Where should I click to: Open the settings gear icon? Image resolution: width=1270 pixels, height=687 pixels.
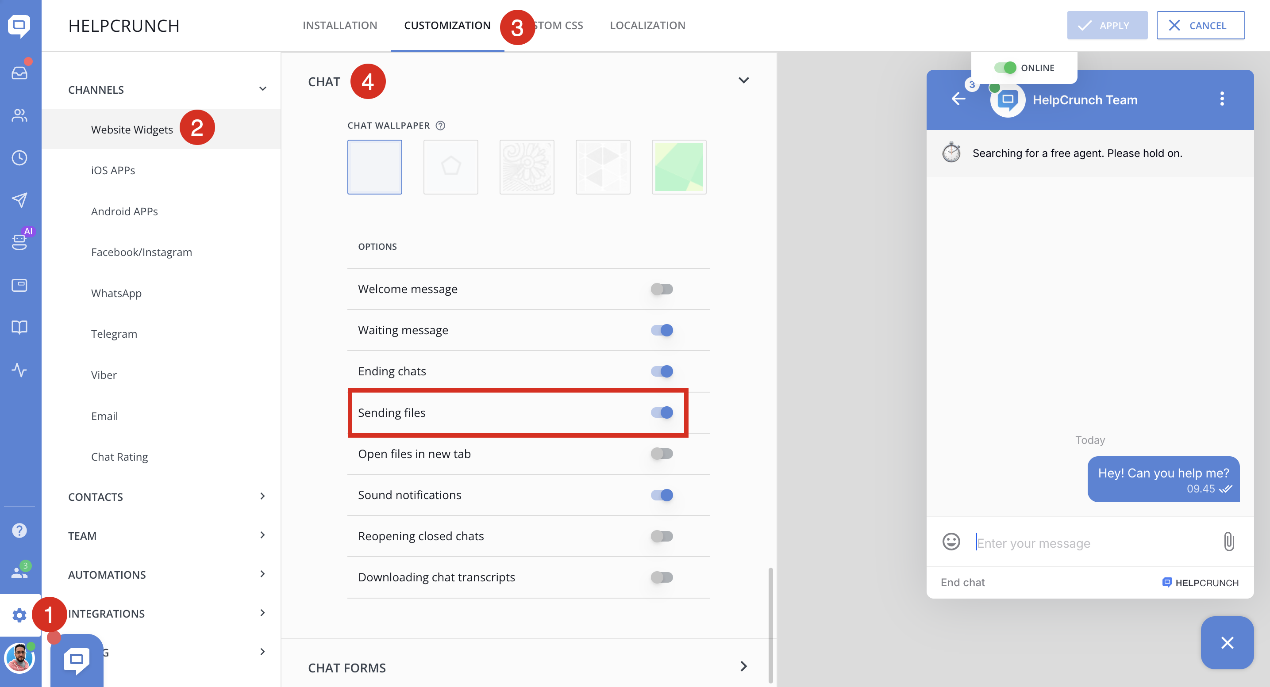coord(19,615)
